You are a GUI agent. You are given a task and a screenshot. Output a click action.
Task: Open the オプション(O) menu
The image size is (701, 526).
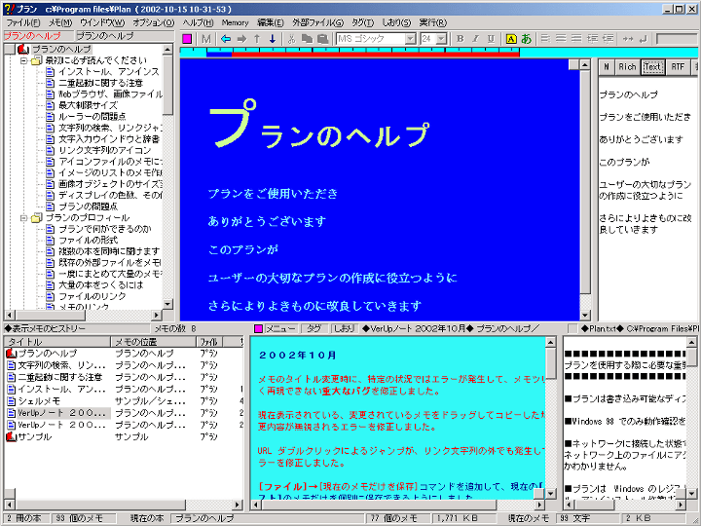point(154,22)
